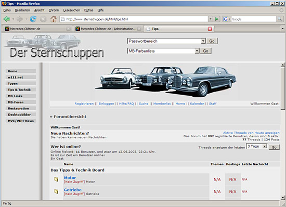
Task: Click the Einloggen link
Action: pyautogui.click(x=106, y=103)
